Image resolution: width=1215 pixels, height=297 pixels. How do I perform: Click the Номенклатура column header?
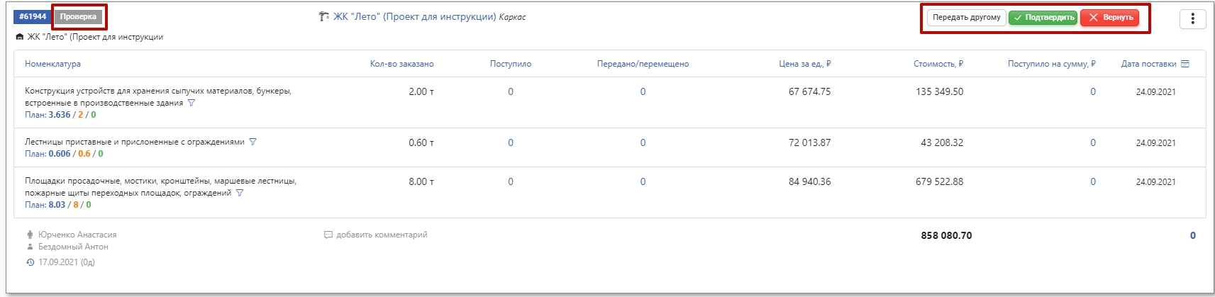click(x=52, y=64)
